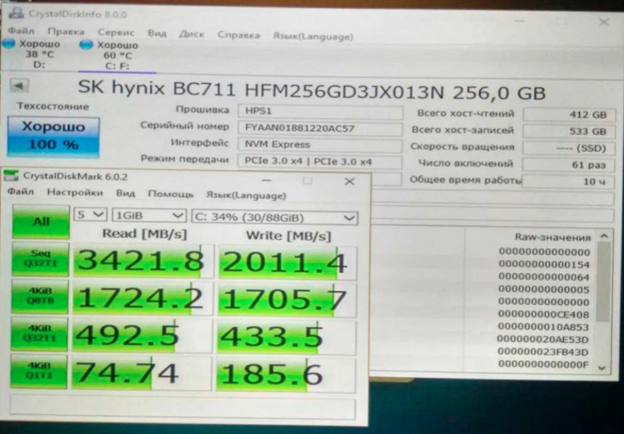Click the raw value 000000023FB43D
Viewport: 624px width, 434px height.
coord(543,352)
